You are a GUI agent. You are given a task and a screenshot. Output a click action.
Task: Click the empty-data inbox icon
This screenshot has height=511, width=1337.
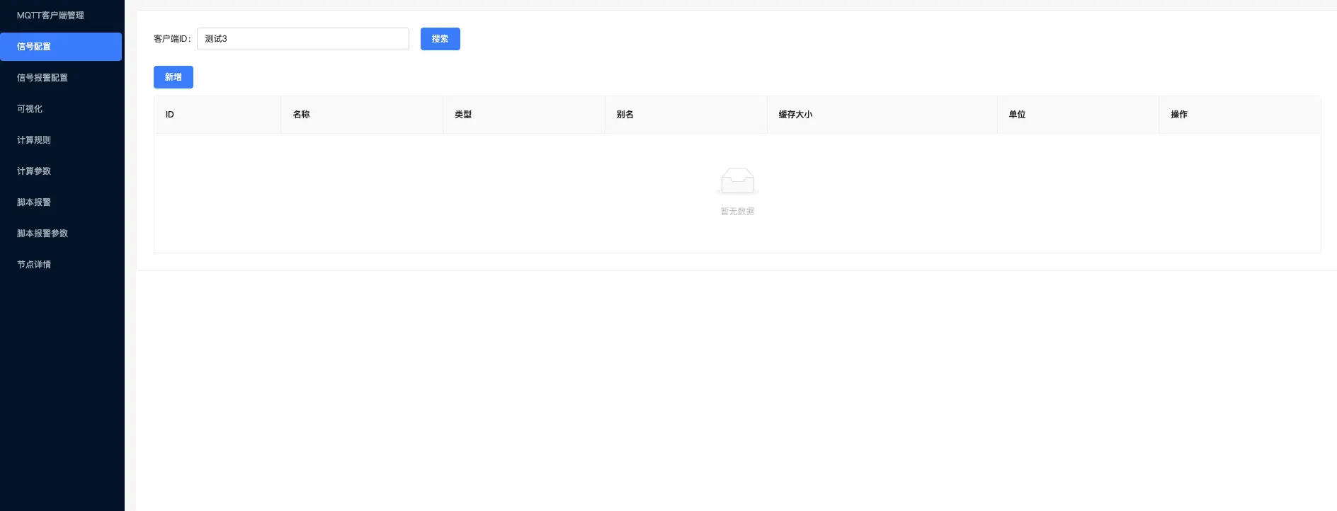pyautogui.click(x=737, y=181)
